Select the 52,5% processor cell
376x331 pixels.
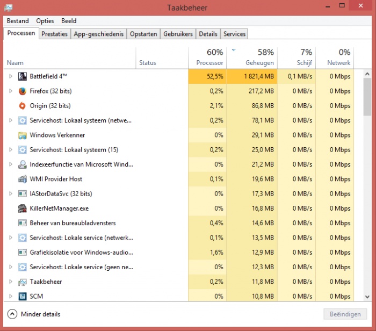[x=207, y=76]
